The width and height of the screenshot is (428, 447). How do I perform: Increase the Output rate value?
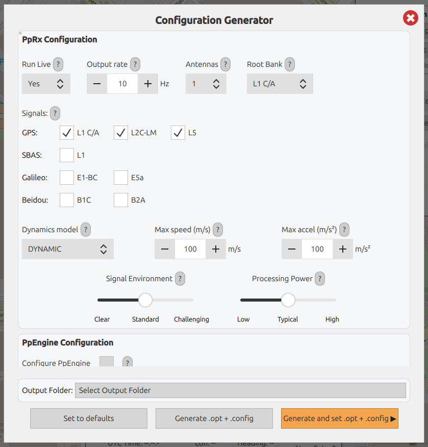point(148,84)
